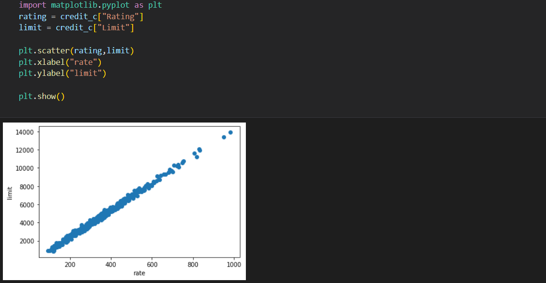Click the plt.xlabel("rate") code line

[60, 62]
